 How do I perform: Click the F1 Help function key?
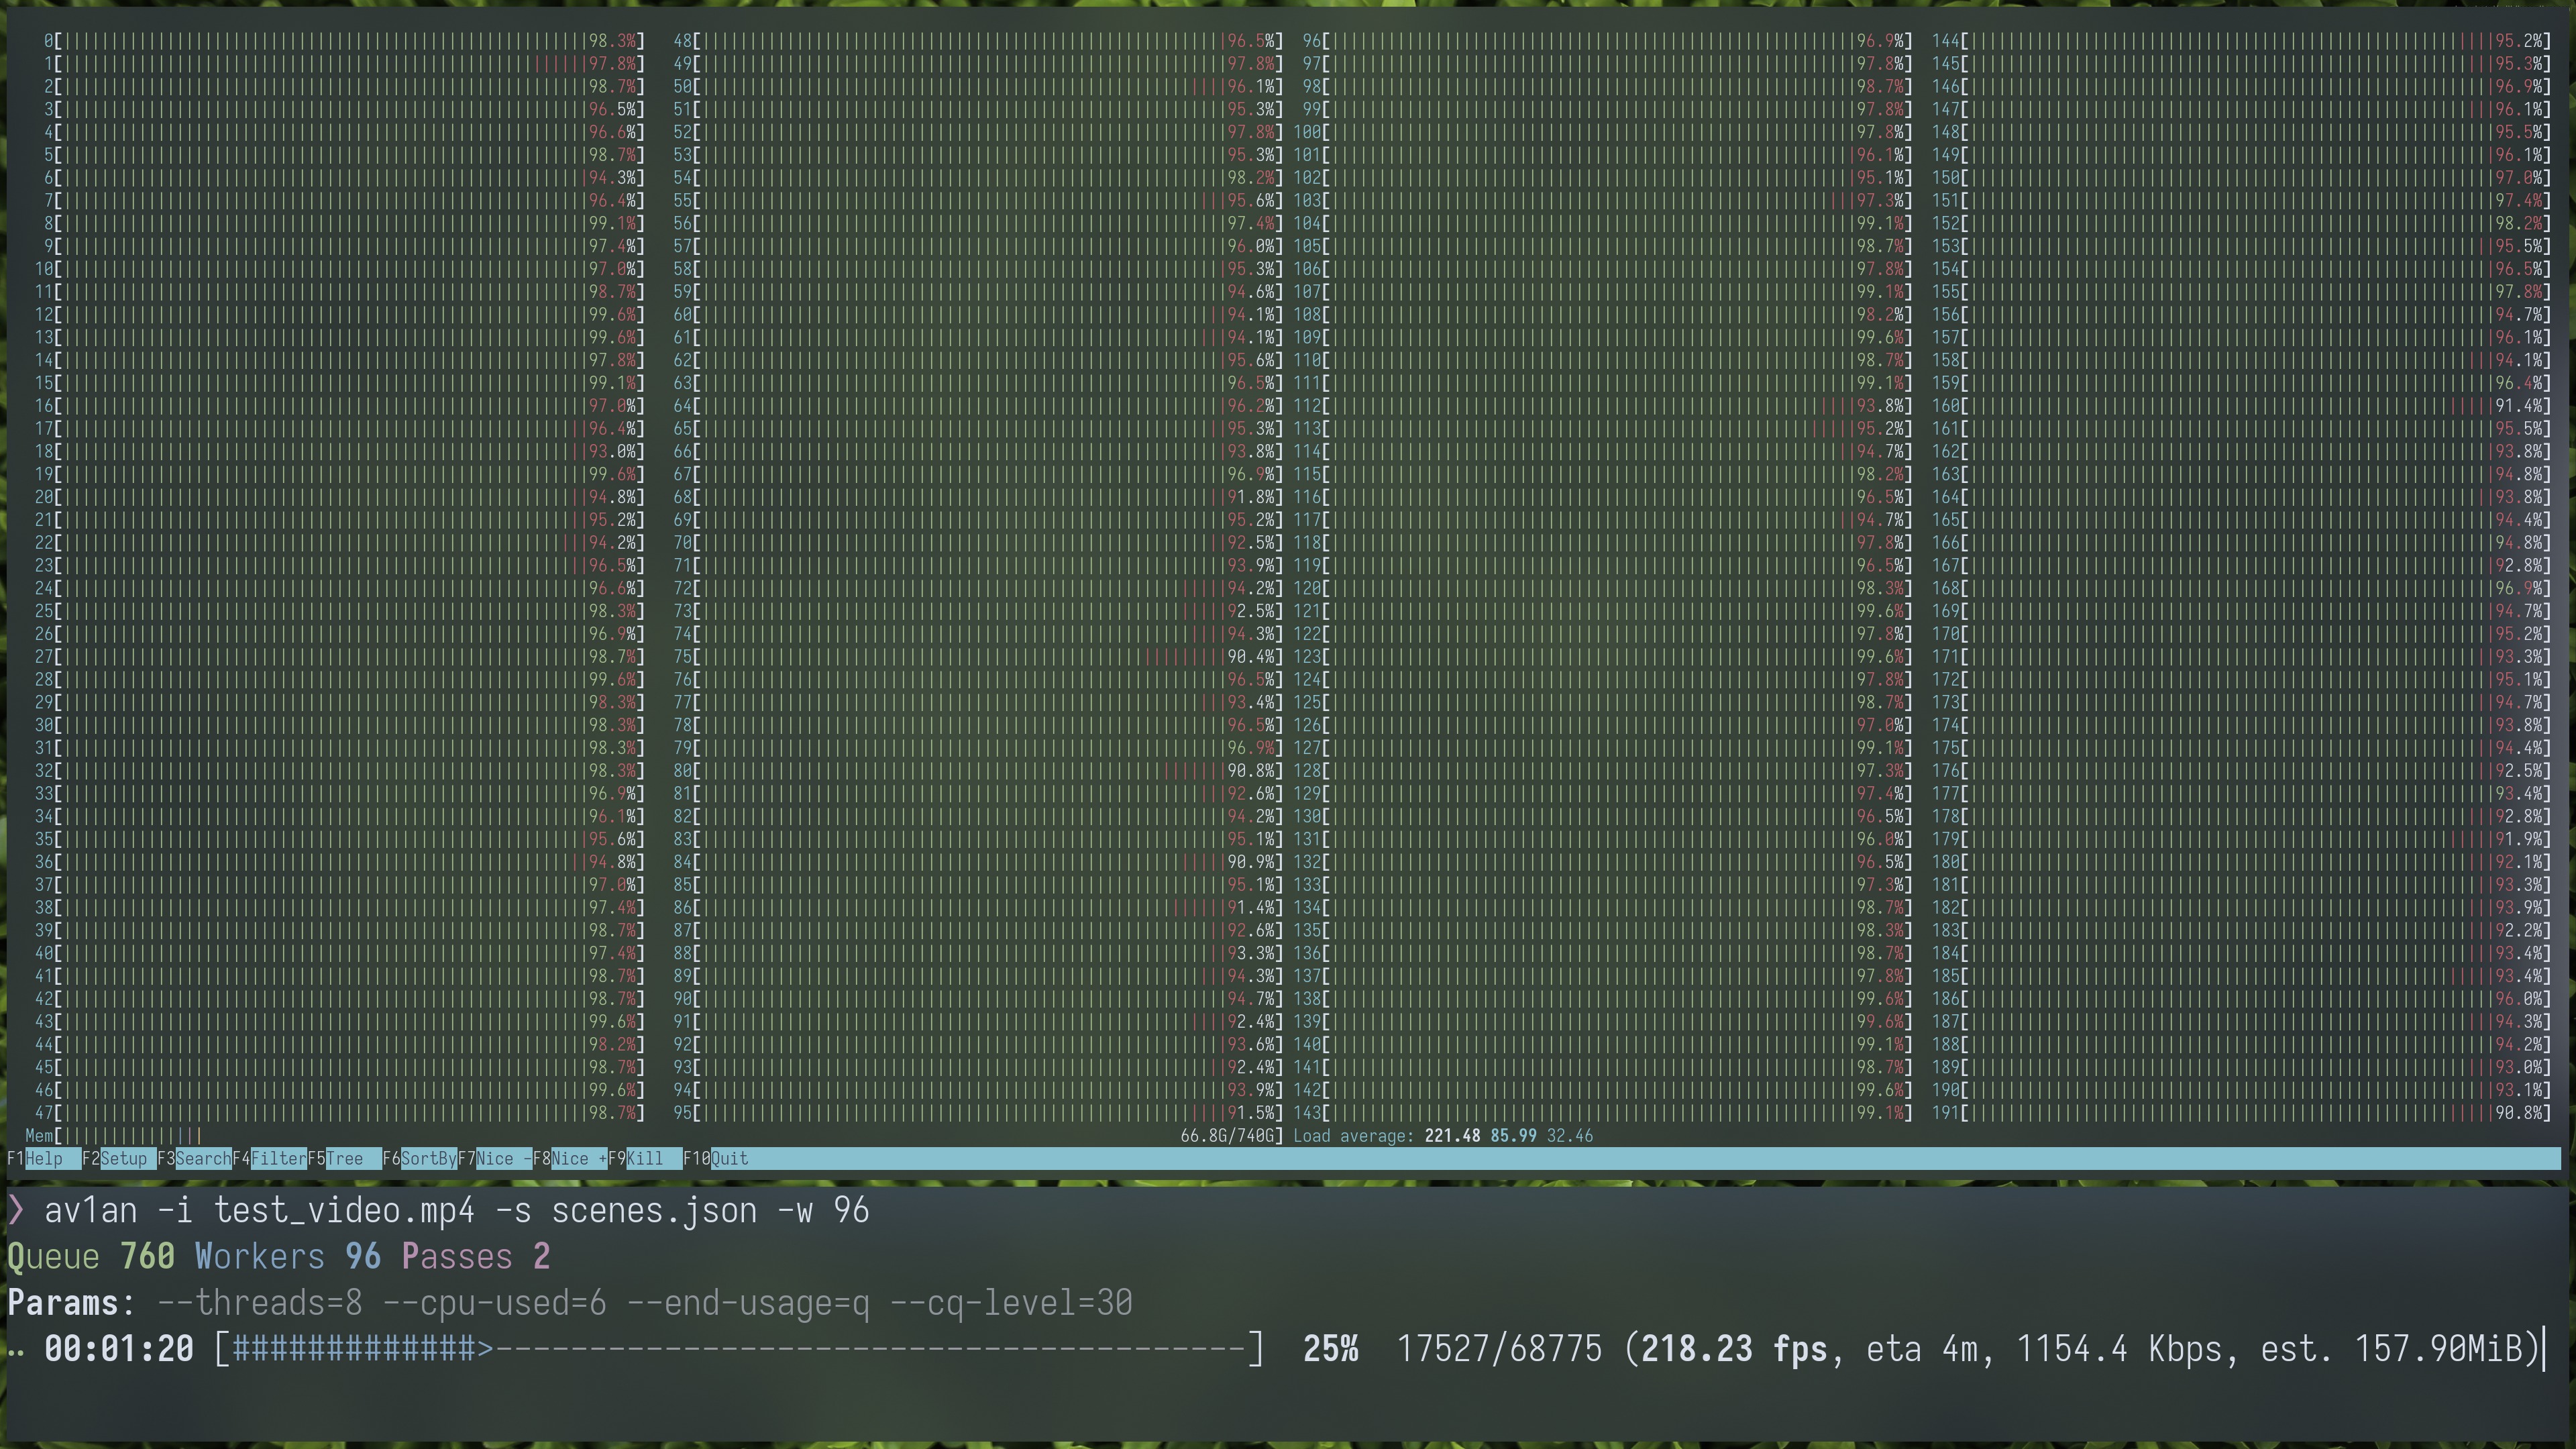(44, 1158)
